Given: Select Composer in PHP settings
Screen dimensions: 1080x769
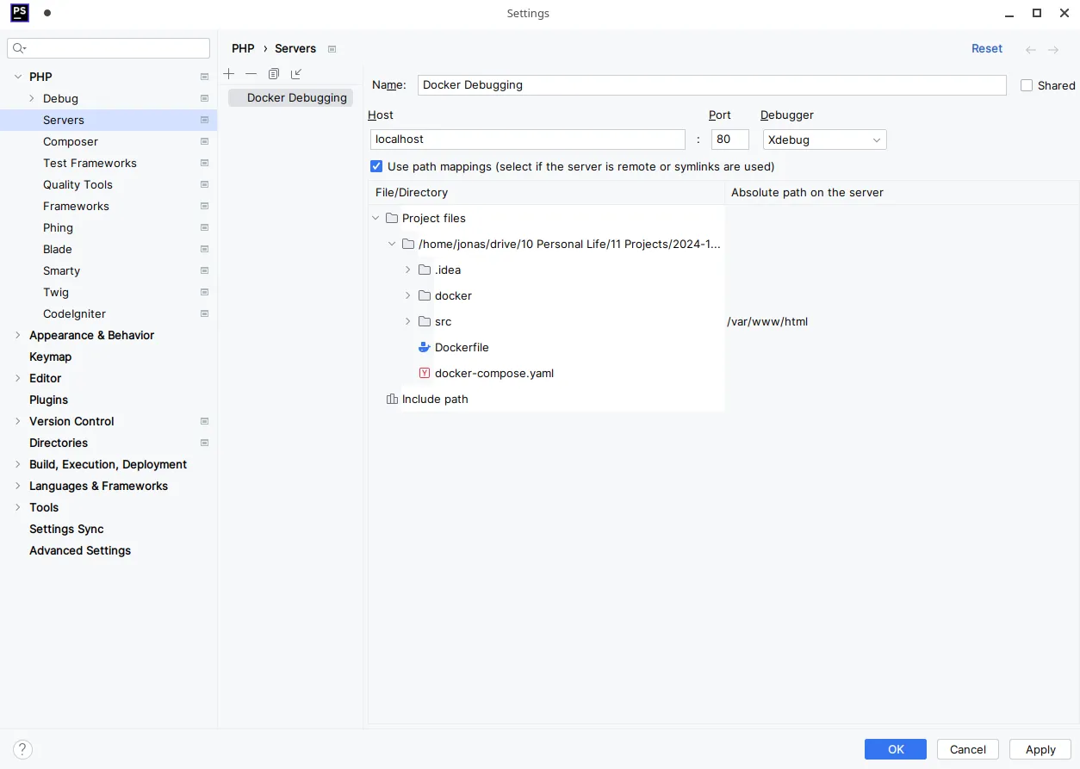Looking at the screenshot, I should click(71, 141).
